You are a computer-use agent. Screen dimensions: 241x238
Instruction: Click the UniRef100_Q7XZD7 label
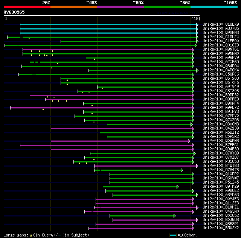pyautogui.click(x=221, y=158)
